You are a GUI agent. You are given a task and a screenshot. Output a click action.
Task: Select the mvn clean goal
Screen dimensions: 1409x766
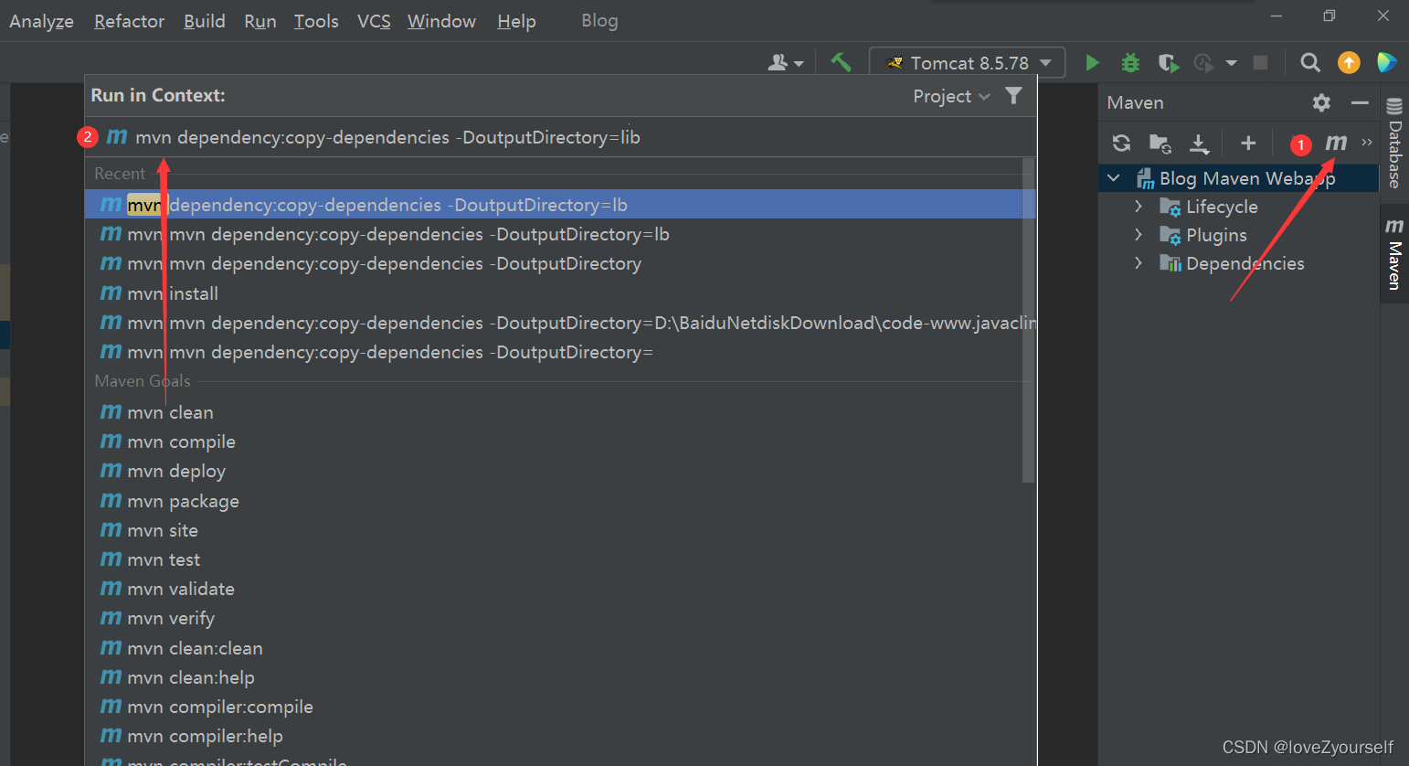560,412
